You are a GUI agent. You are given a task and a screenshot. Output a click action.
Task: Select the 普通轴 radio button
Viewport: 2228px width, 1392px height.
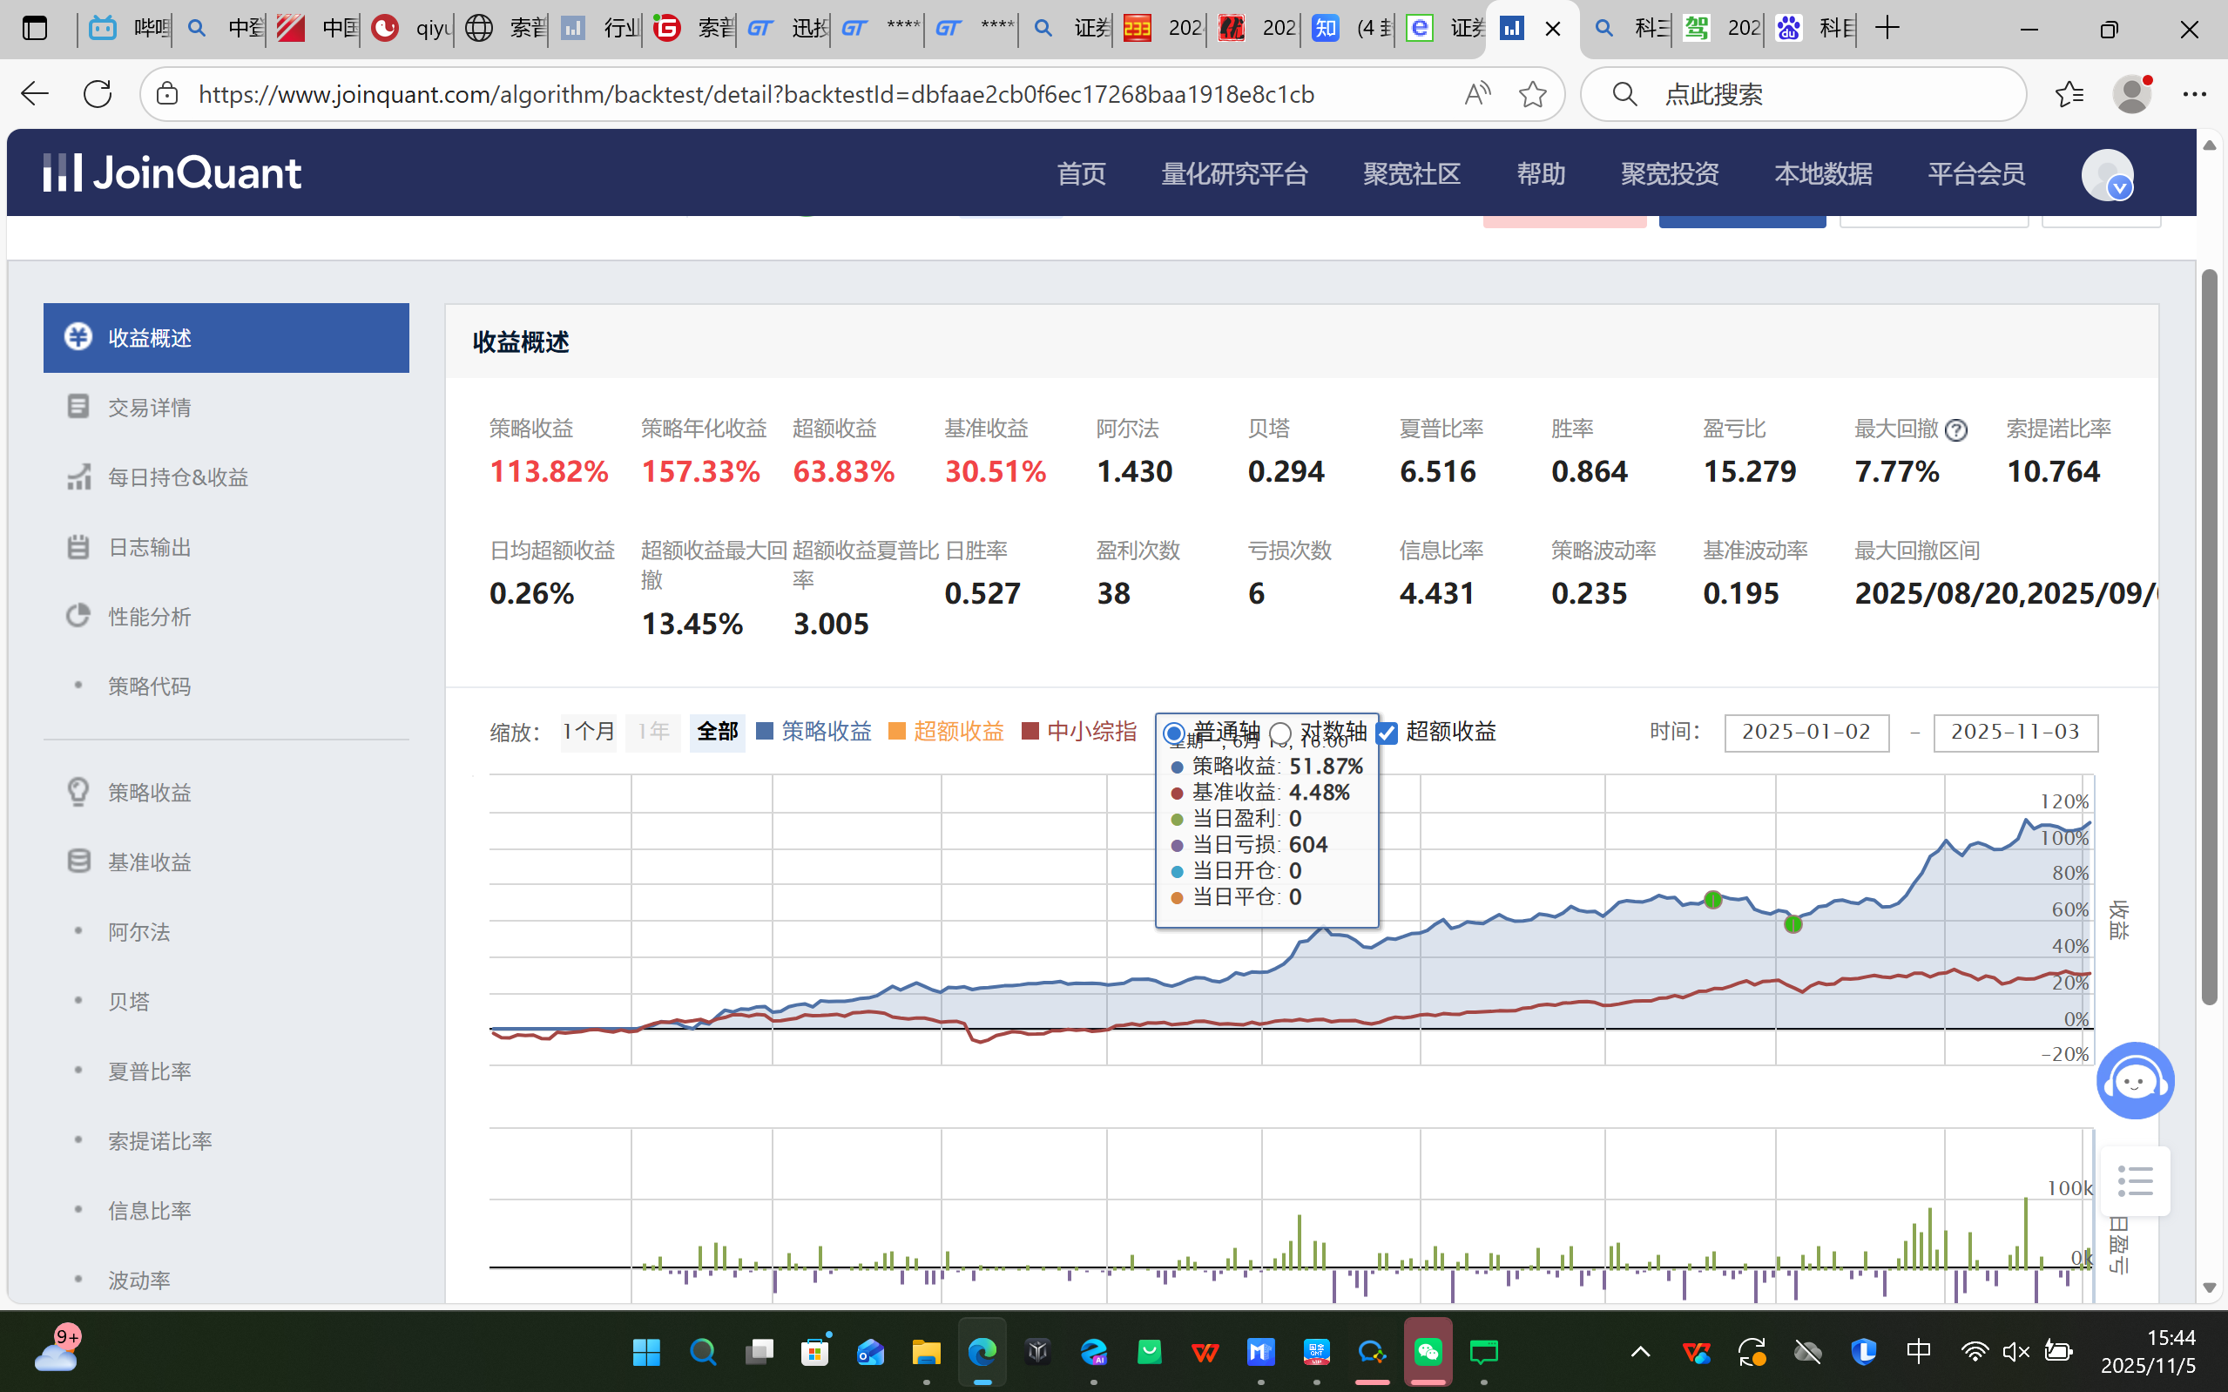point(1172,733)
